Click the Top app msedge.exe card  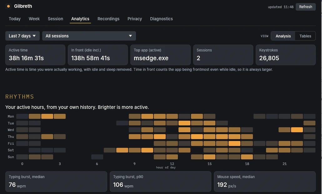pos(160,55)
